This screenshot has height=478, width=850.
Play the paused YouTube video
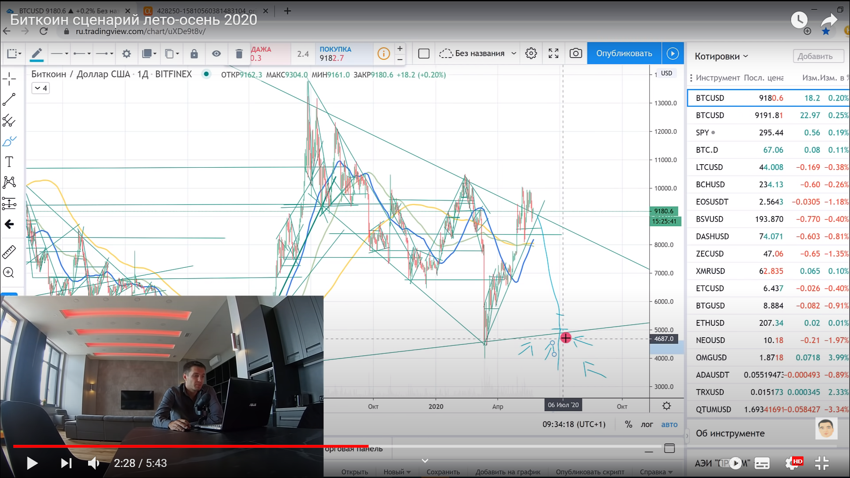(32, 463)
